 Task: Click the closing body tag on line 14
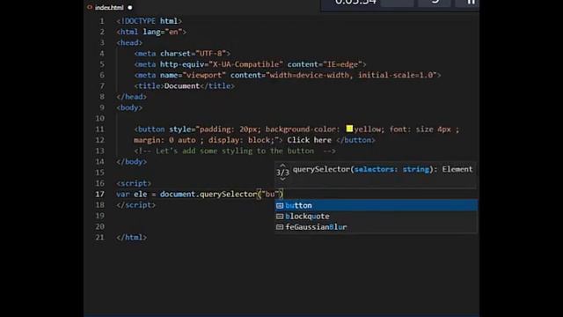pyautogui.click(x=131, y=162)
